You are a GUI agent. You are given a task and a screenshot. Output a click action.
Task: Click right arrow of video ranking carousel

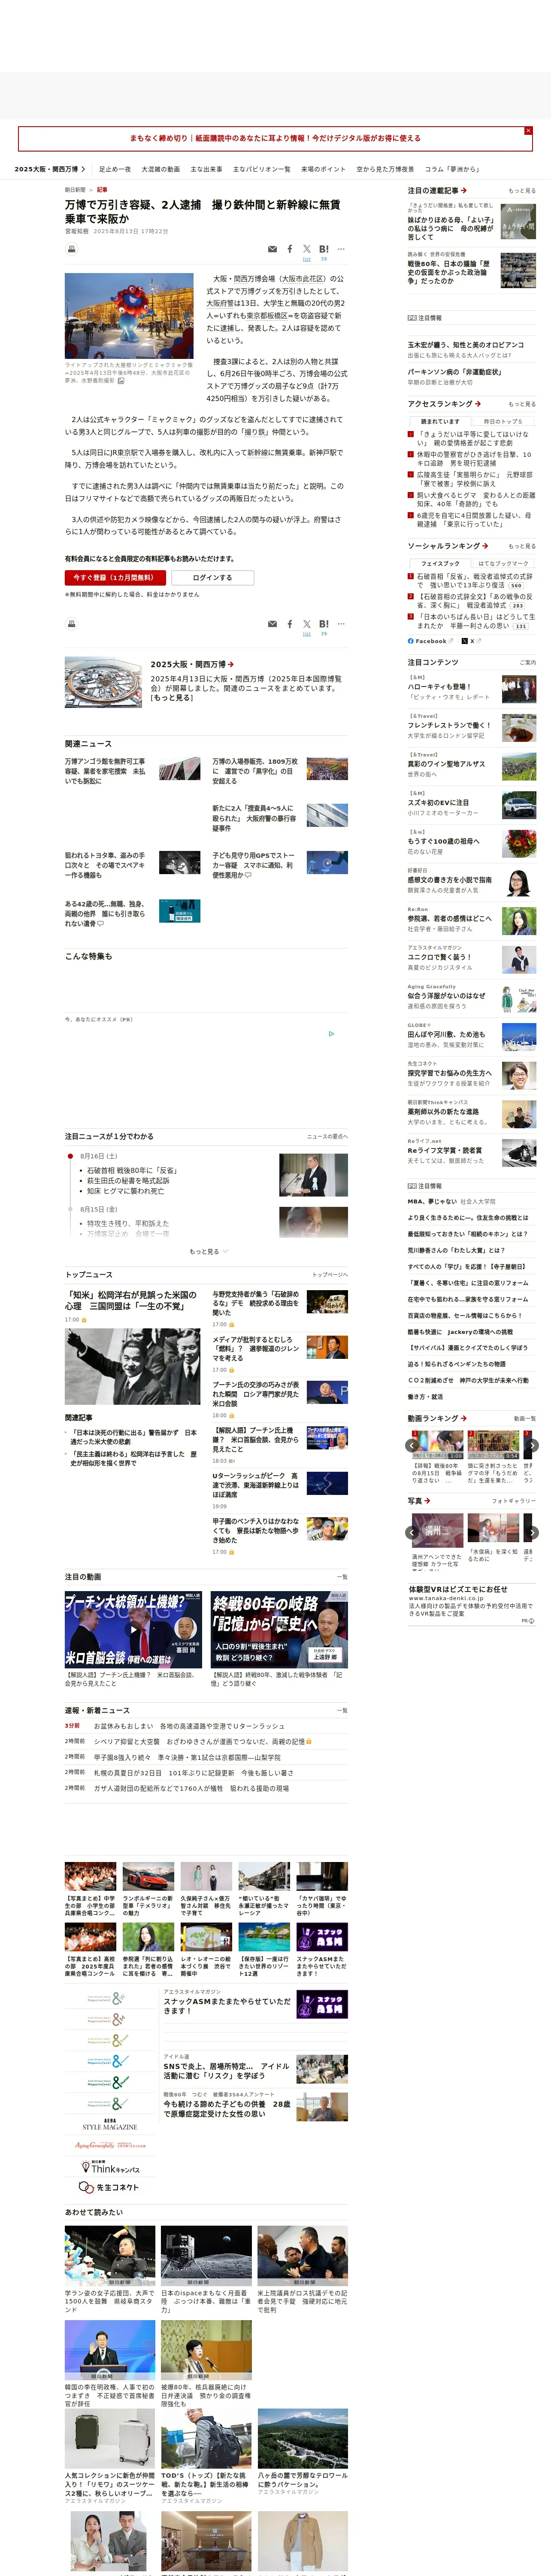coord(532,1445)
